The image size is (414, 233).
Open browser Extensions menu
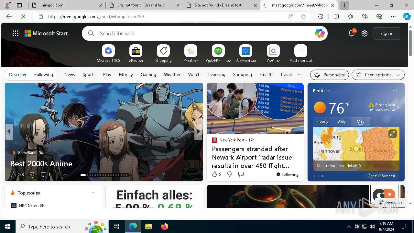tap(321, 17)
